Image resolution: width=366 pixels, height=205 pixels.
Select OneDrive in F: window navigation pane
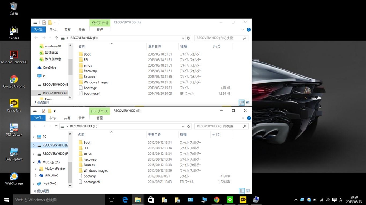click(x=49, y=67)
